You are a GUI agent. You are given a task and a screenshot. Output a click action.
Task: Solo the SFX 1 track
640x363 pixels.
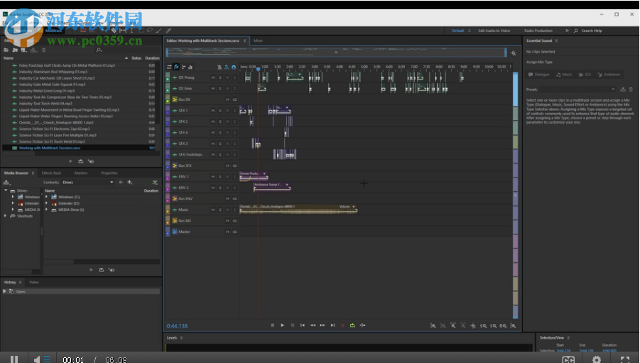pyautogui.click(x=219, y=111)
